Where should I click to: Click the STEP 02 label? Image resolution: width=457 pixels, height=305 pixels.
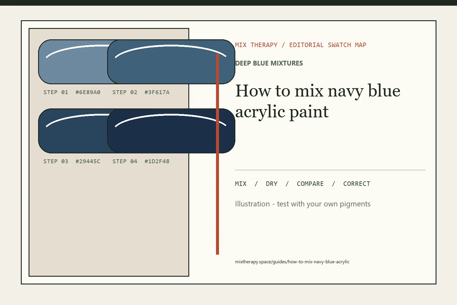(x=125, y=92)
